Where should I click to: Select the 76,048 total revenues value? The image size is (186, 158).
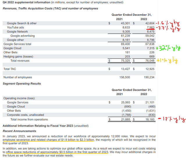[x=150, y=61]
